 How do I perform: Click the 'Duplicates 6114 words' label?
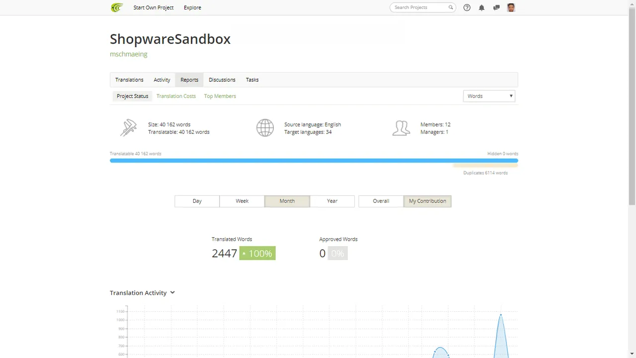[x=485, y=173]
